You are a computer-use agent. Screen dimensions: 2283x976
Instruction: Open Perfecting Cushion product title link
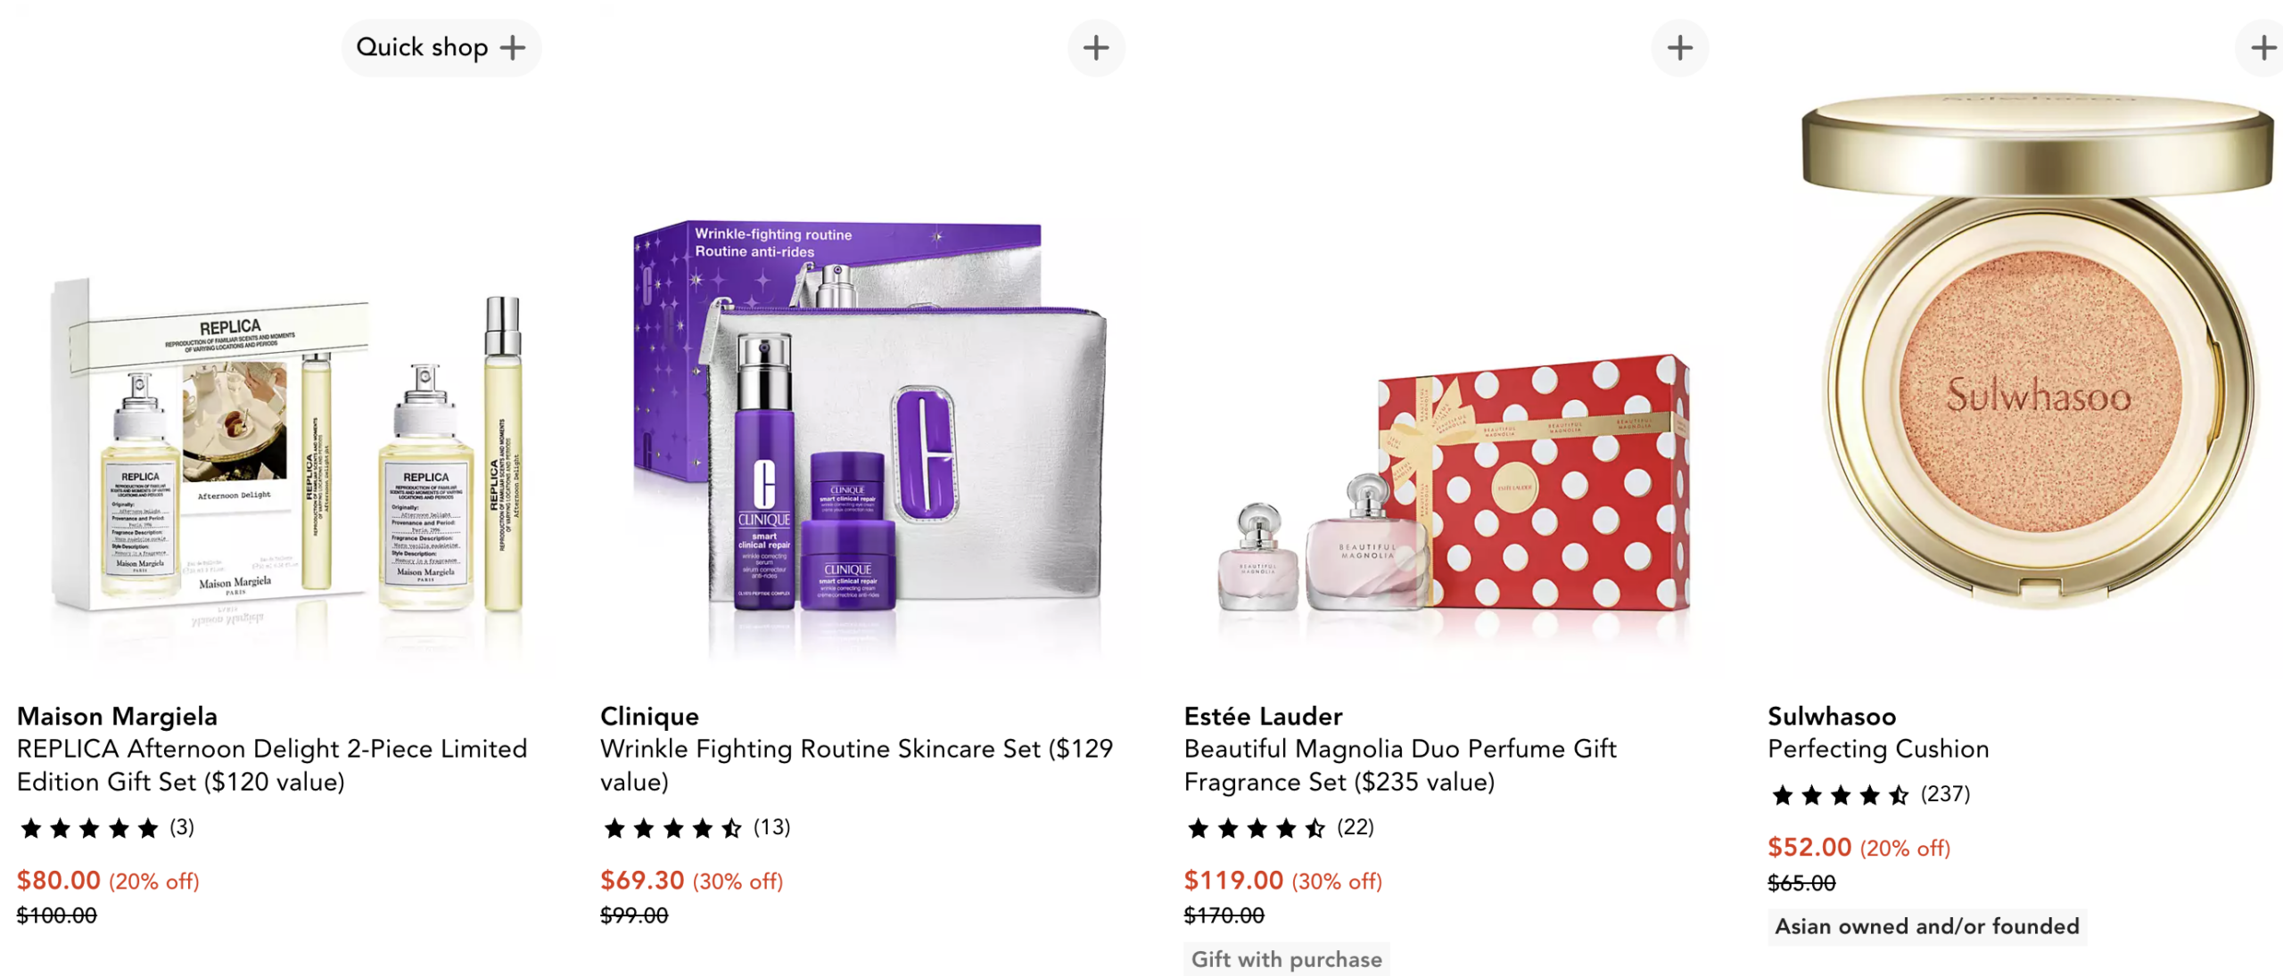[1878, 749]
